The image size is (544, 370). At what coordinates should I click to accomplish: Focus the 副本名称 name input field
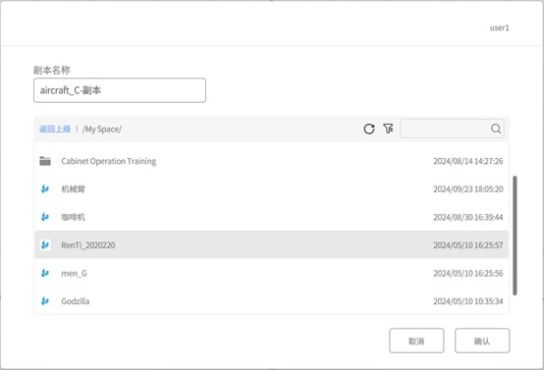tap(120, 90)
